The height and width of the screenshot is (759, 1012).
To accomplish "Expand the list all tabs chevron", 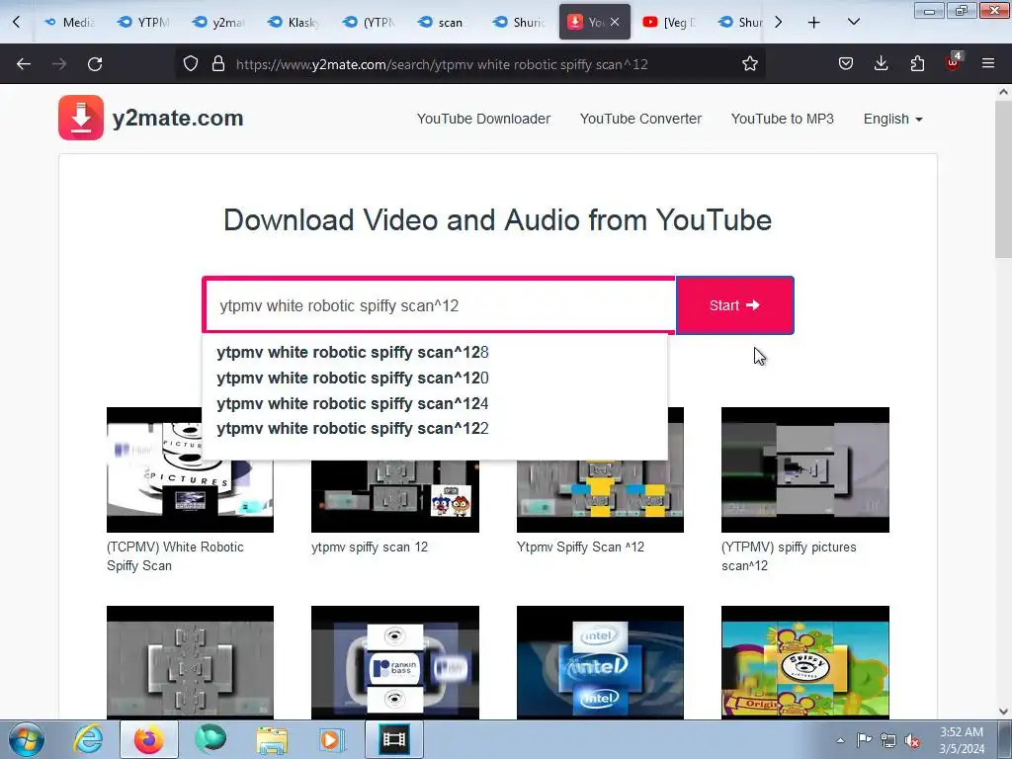I will point(853,22).
